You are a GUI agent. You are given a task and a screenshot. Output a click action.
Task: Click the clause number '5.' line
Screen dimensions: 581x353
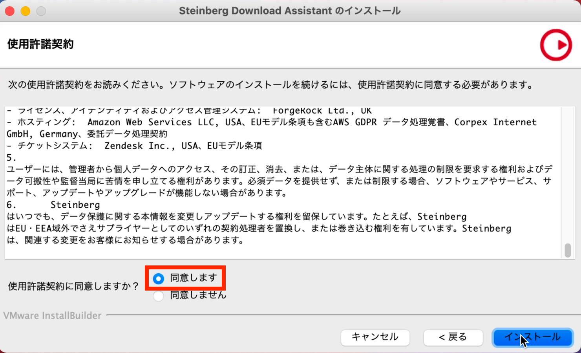(11, 157)
